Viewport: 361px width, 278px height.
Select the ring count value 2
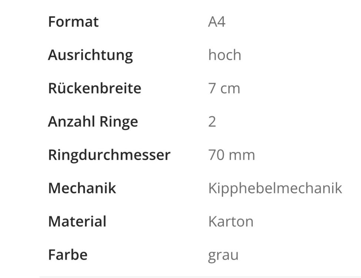(212, 122)
